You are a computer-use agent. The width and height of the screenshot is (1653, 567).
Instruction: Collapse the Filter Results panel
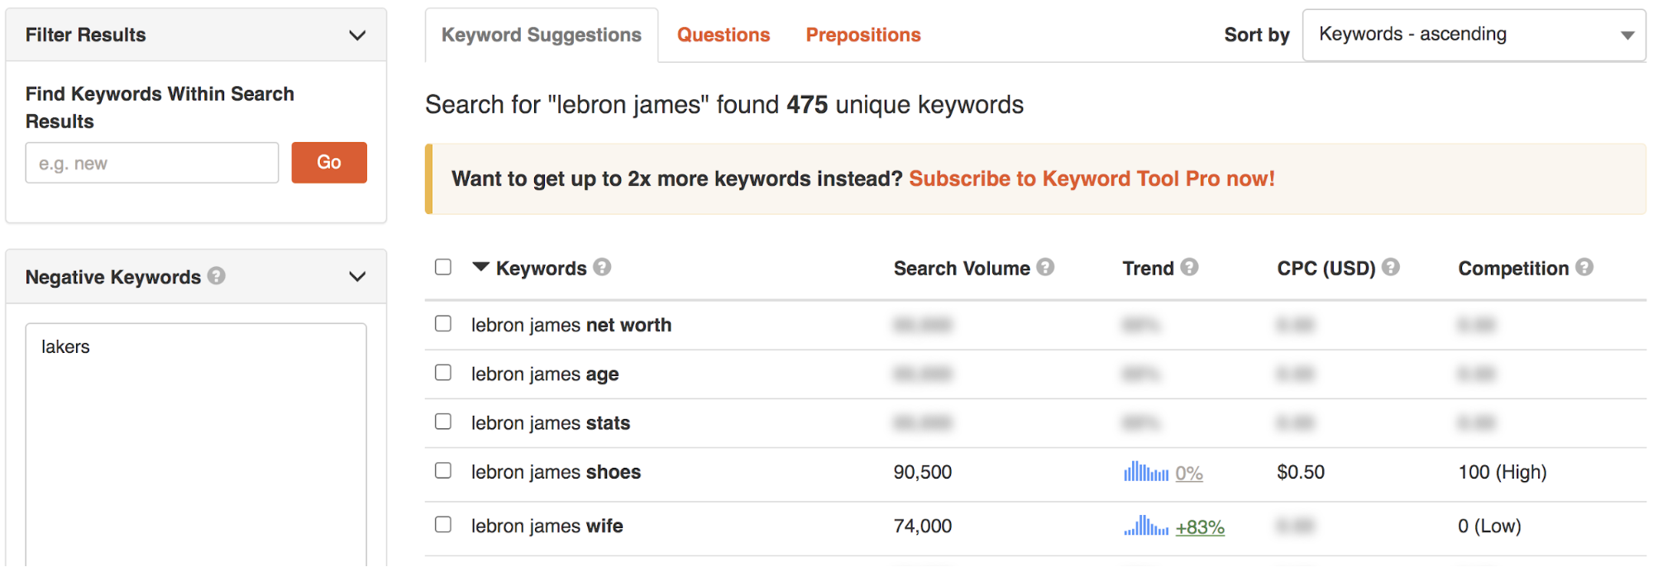(x=357, y=36)
